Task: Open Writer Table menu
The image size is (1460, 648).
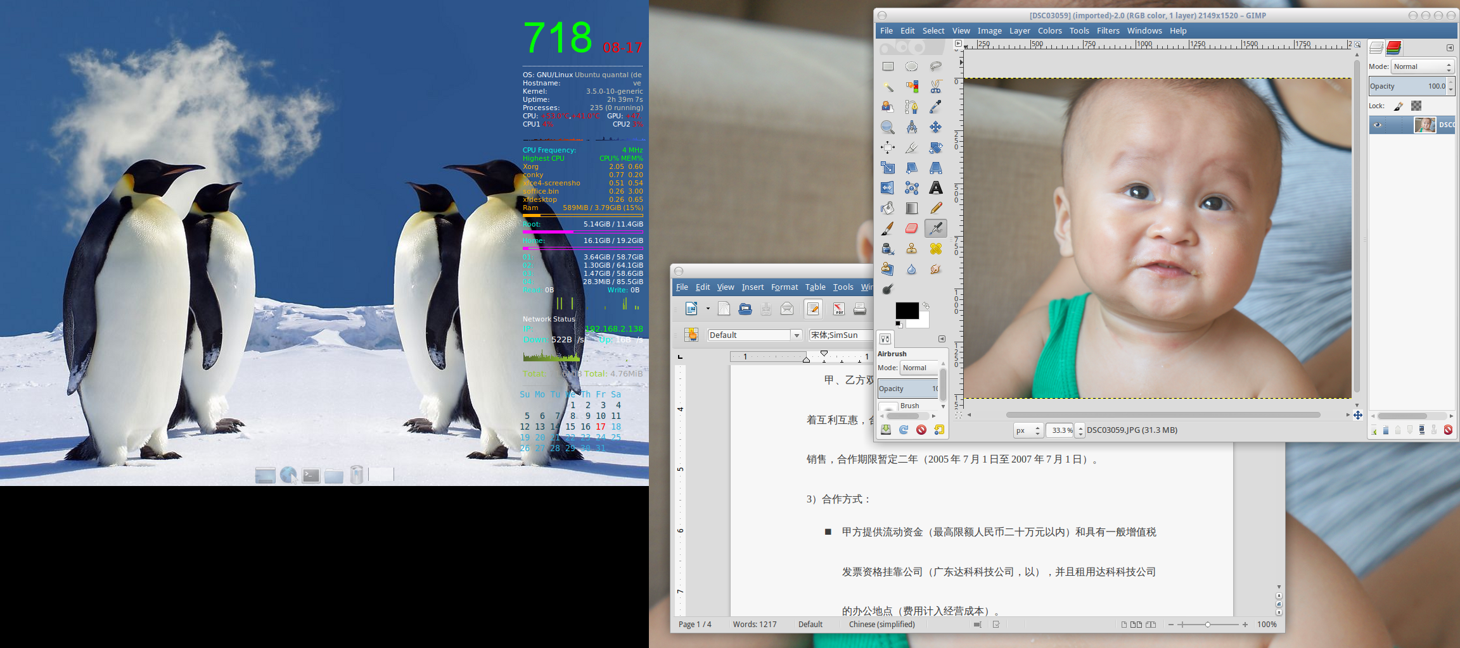Action: (x=815, y=287)
